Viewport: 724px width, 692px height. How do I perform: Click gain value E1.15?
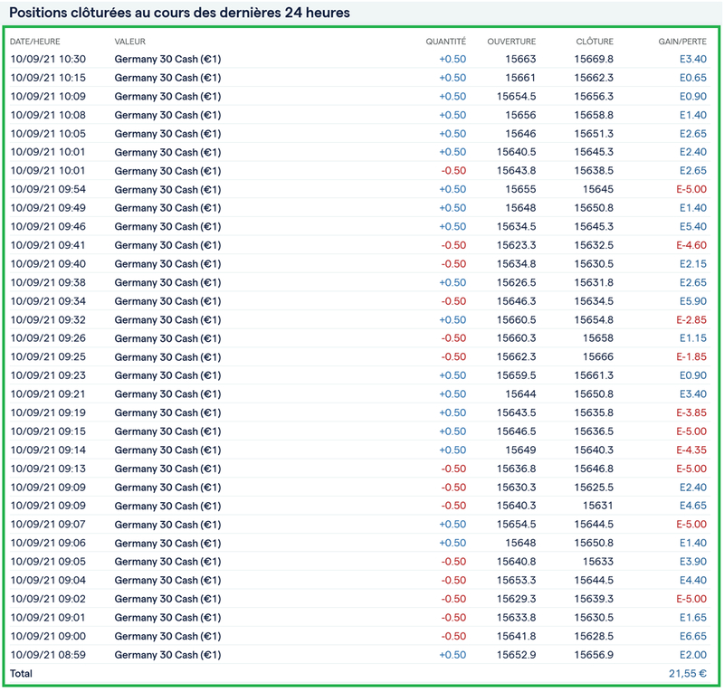pos(693,338)
